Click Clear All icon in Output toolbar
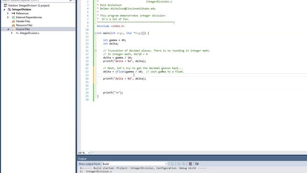This screenshot has width=307, height=173. point(190,164)
